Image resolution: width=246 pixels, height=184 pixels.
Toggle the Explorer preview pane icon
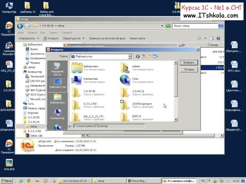211,38
